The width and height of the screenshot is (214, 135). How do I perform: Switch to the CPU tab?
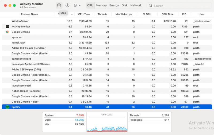point(90,5)
